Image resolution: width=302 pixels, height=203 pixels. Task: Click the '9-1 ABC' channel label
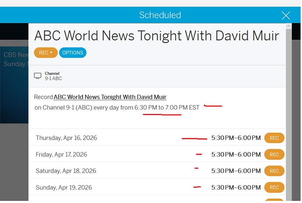coord(53,78)
